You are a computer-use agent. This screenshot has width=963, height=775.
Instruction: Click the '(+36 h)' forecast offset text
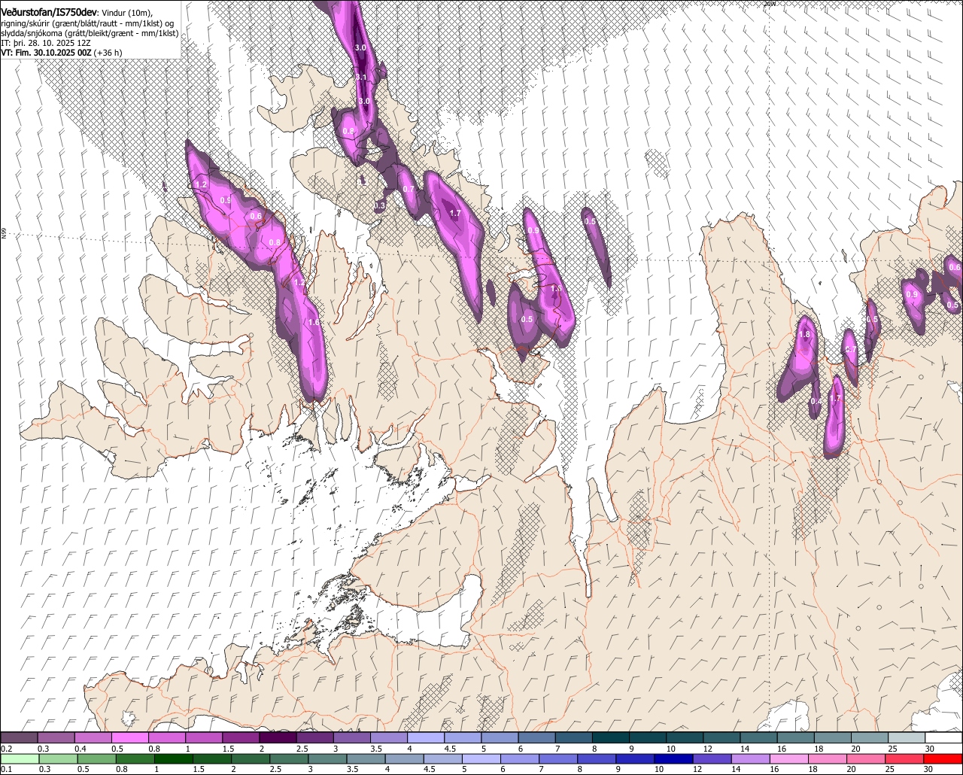point(108,53)
